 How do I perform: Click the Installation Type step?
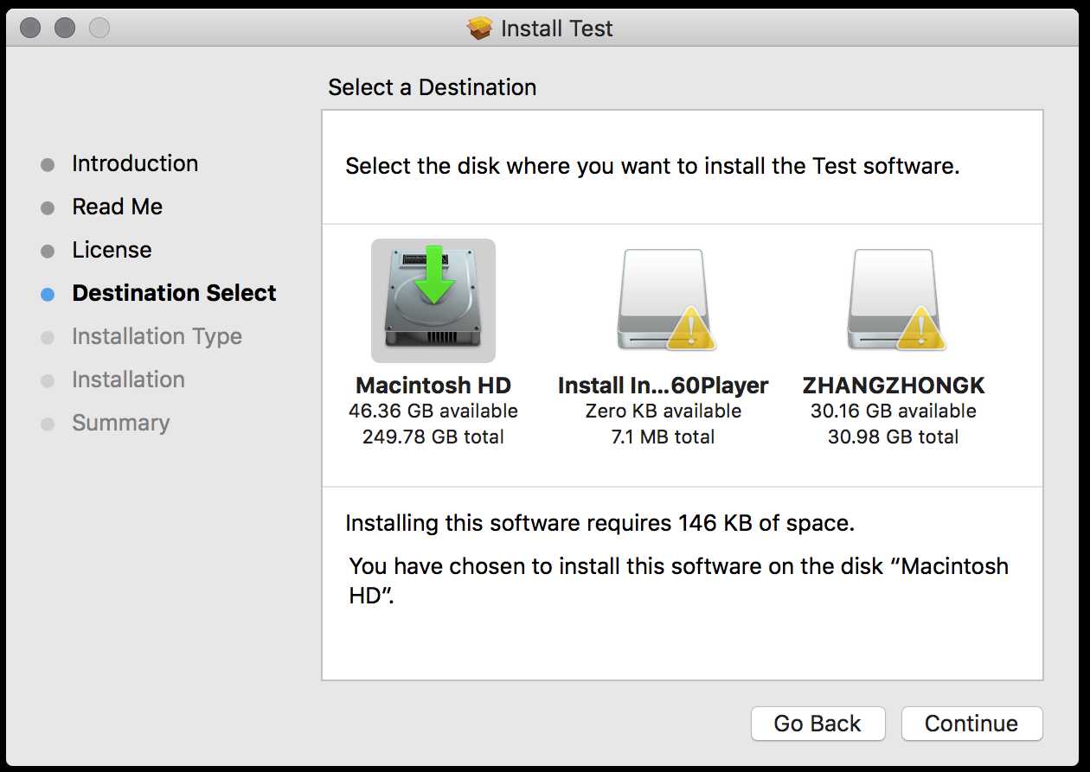(157, 336)
